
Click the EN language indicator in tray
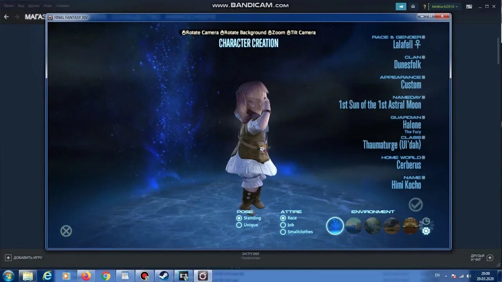tap(437, 275)
